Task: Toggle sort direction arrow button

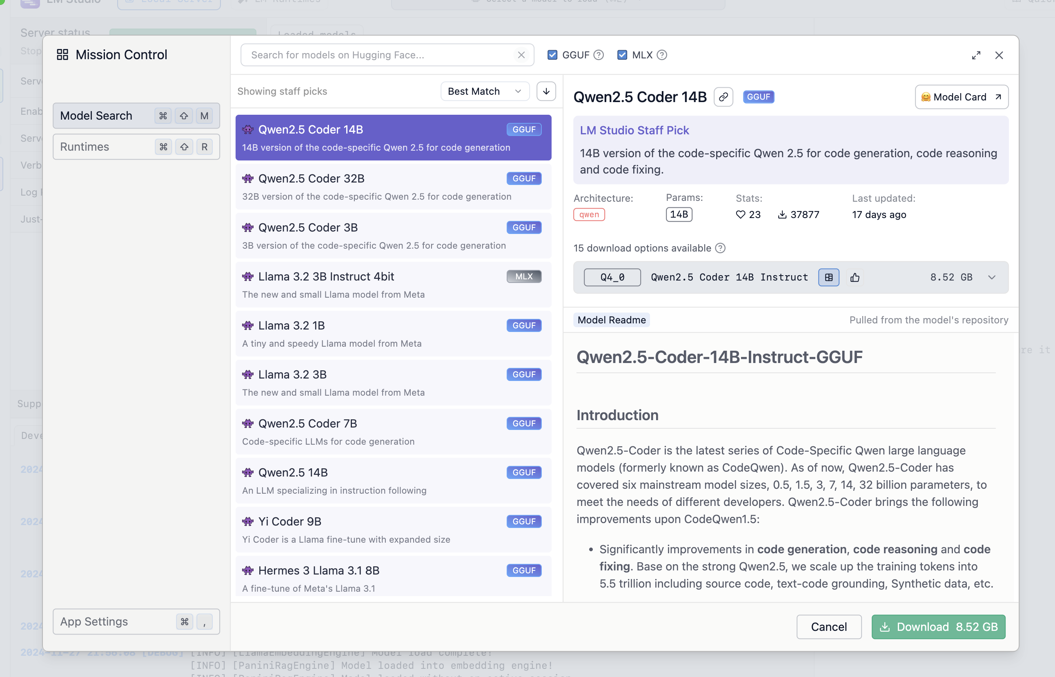Action: [x=546, y=91]
